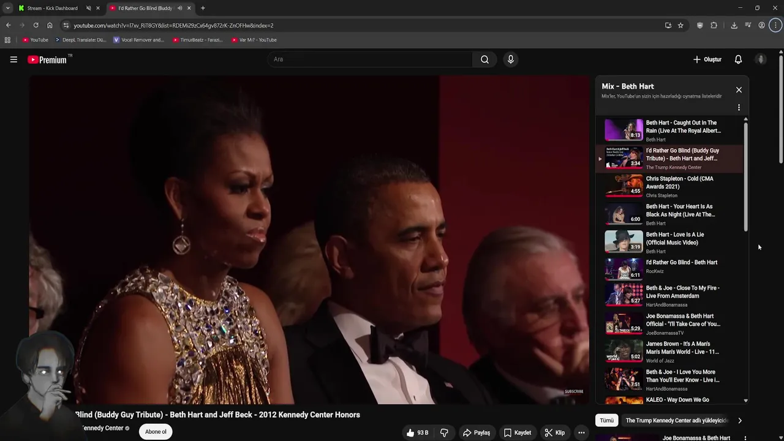Image resolution: width=784 pixels, height=441 pixels.
Task: Subscribe using the Abone ol button
Action: tap(156, 432)
